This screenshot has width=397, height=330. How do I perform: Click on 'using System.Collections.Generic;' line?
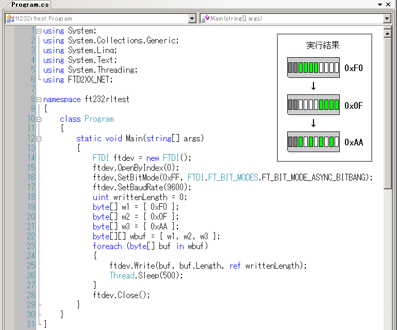[x=111, y=41]
